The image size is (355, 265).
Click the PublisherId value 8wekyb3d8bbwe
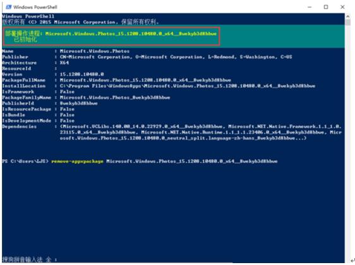point(78,103)
